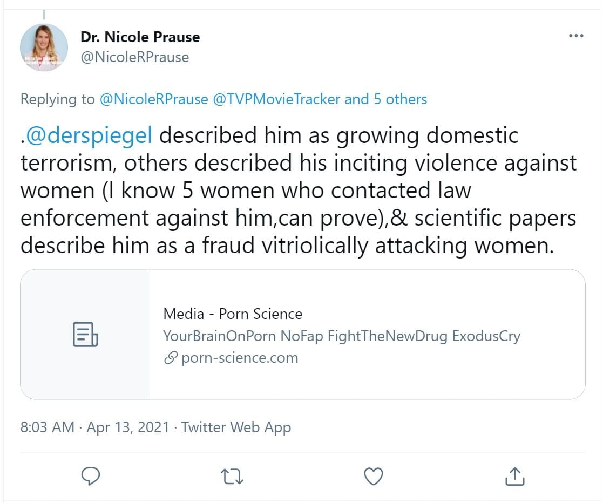Click the display name Dr. Nicole Prause
Image resolution: width=603 pixels, height=503 pixels.
140,37
